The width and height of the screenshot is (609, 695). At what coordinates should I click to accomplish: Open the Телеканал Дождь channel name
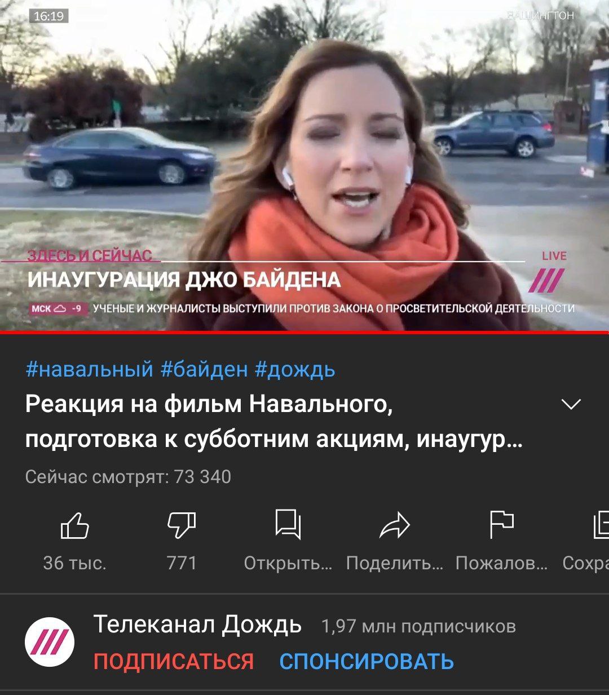197,625
